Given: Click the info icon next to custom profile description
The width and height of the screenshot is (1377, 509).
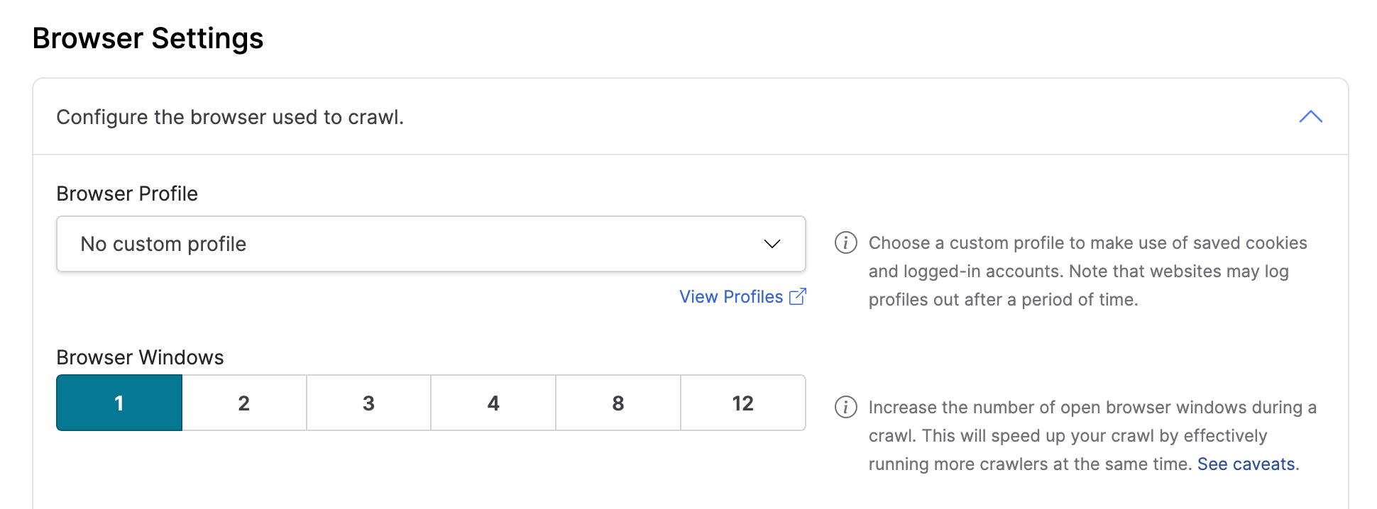Looking at the screenshot, I should tap(845, 242).
